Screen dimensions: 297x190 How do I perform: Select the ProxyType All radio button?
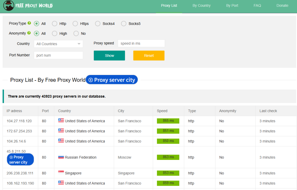coord(37,24)
